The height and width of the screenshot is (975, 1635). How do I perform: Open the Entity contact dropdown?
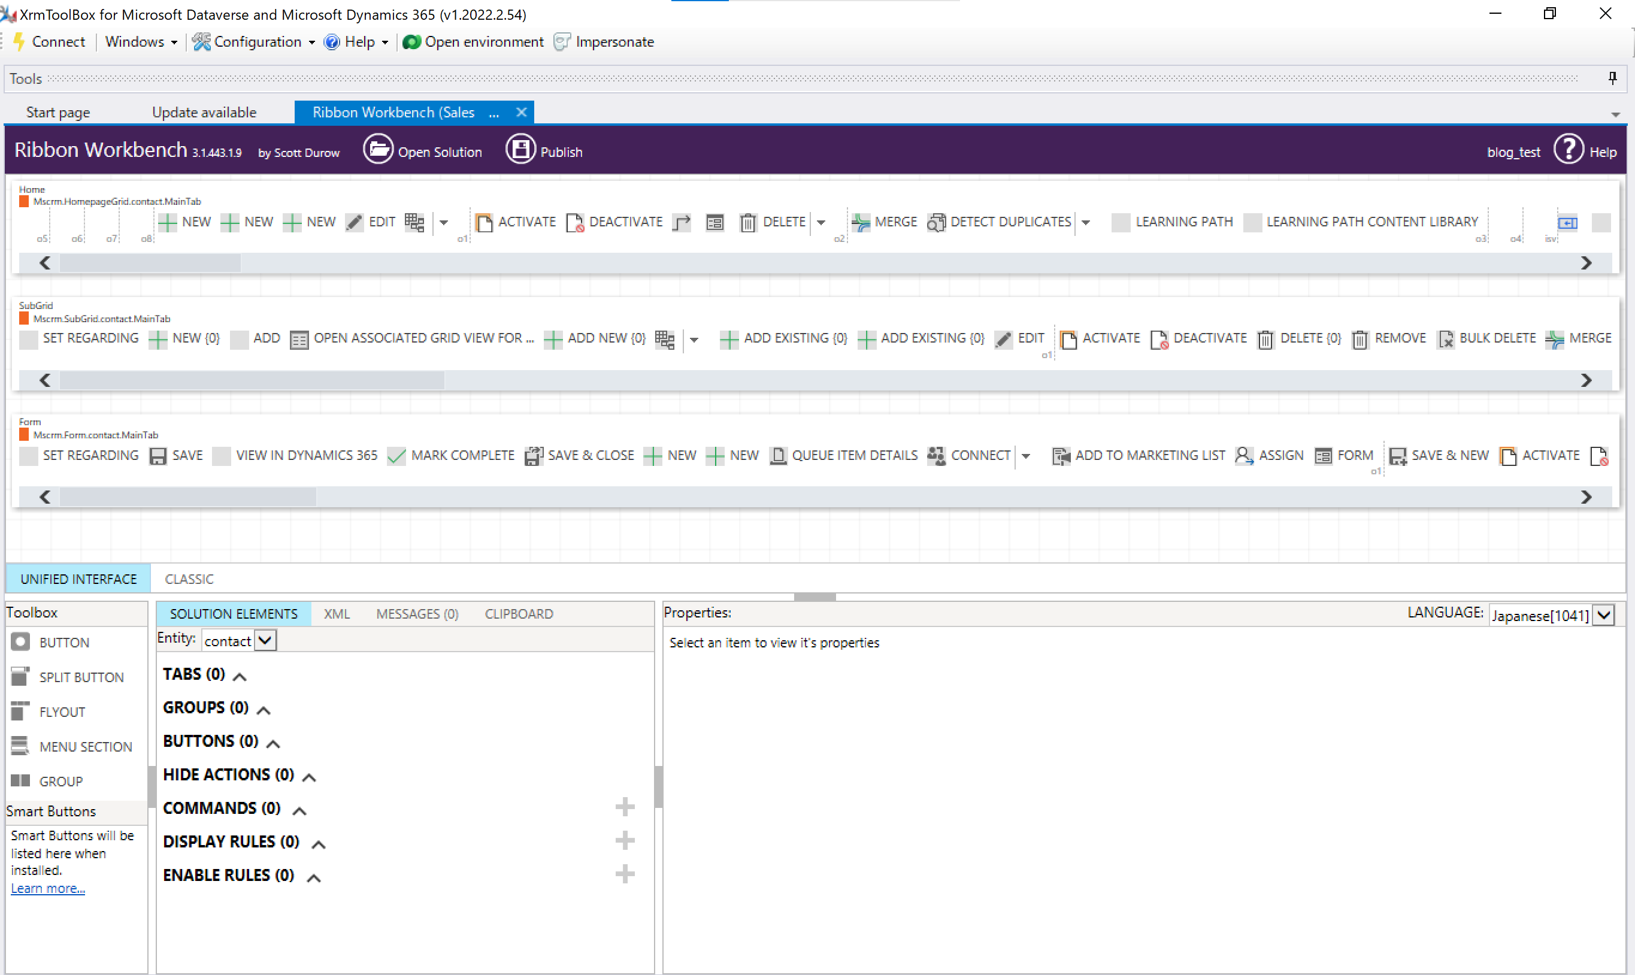pyautogui.click(x=265, y=640)
